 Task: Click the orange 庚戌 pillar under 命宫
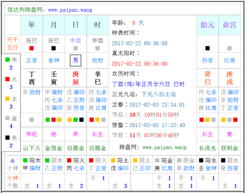coord(229,78)
